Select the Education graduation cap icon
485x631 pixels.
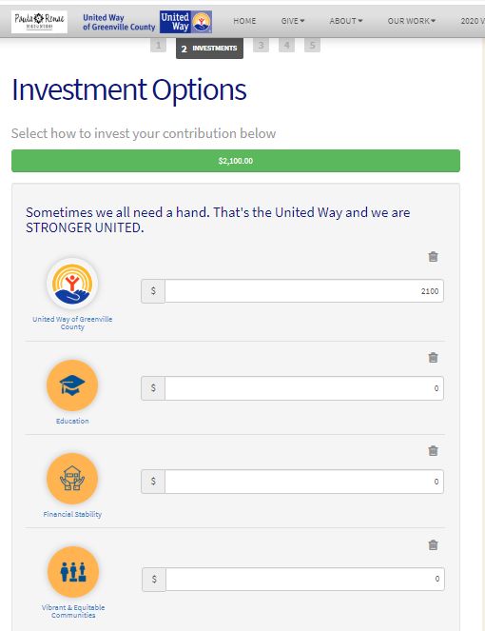[72, 385]
